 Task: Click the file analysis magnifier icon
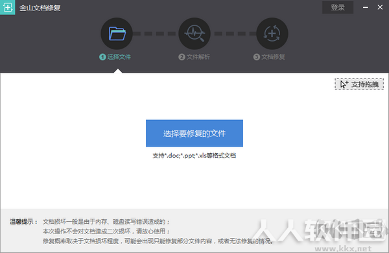(194, 34)
